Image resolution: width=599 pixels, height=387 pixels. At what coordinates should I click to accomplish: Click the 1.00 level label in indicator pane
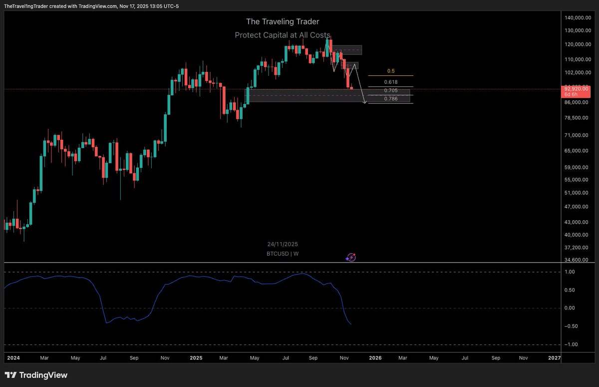coord(571,272)
